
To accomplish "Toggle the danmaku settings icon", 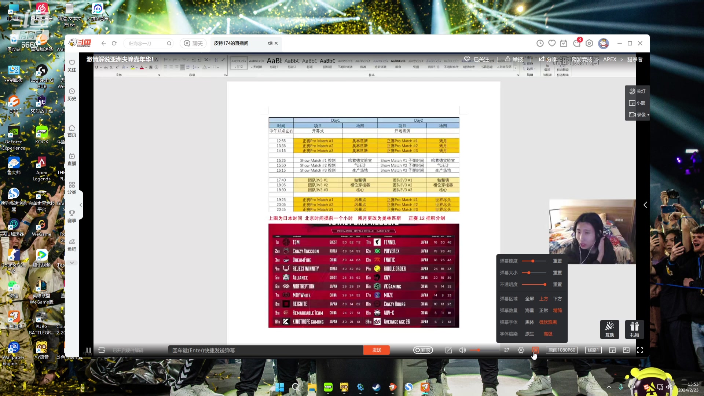I will pyautogui.click(x=535, y=350).
